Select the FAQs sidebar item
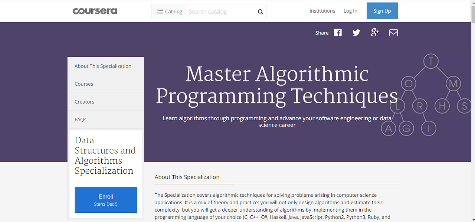Viewport: 475px width, 222px height. coord(81,119)
